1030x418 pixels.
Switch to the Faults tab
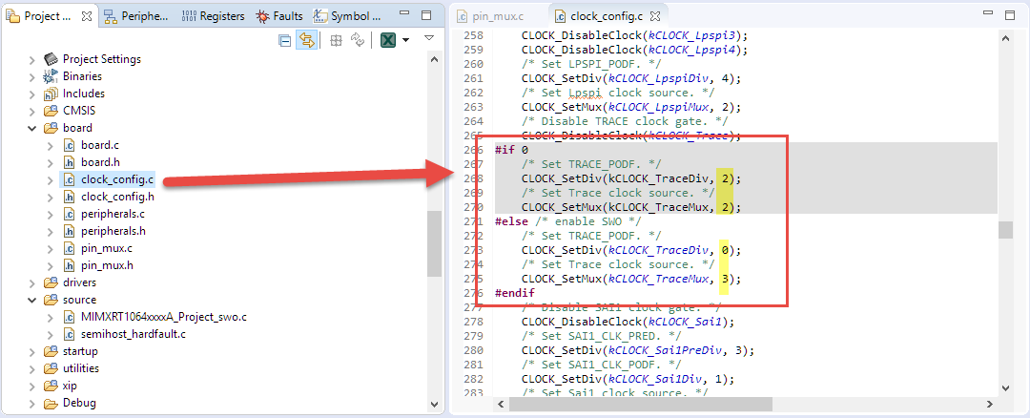(279, 16)
